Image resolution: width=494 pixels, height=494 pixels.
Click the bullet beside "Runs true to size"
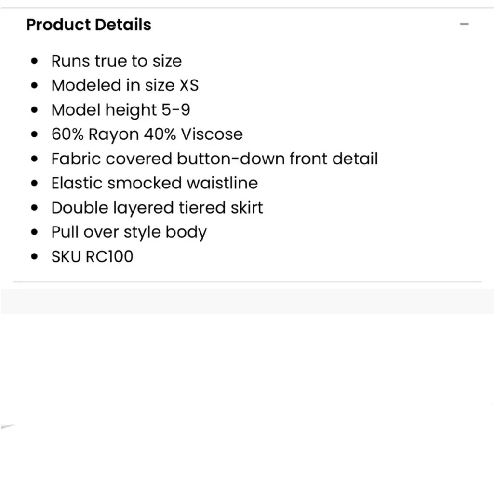[x=34, y=61]
